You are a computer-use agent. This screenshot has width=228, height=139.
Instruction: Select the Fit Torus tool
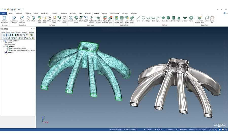pyautogui.click(x=191, y=19)
